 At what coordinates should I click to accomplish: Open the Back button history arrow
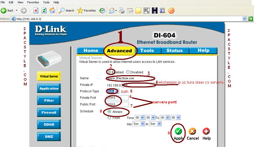(x=16, y=11)
